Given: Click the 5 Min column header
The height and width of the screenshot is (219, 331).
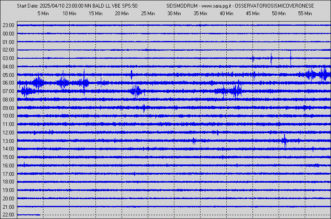Looking at the screenshot, I should click(x=43, y=14).
